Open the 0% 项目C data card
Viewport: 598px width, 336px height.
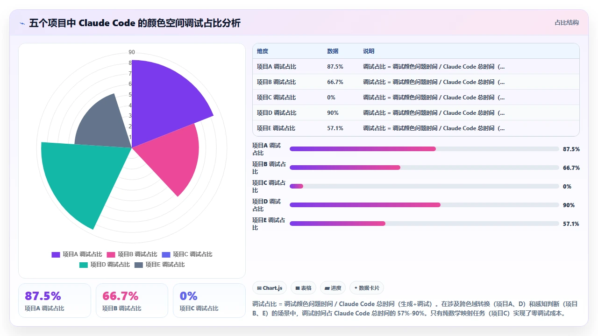(209, 301)
